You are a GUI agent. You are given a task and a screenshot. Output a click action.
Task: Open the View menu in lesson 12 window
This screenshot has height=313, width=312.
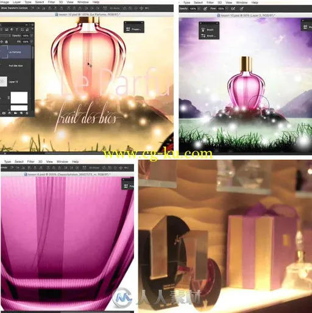70,2
